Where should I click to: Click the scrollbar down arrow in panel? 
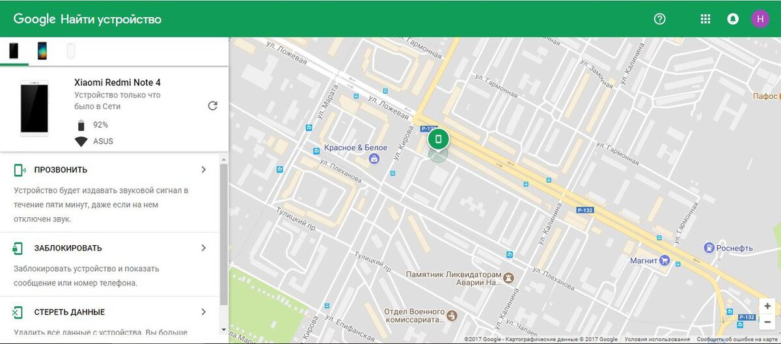224,330
